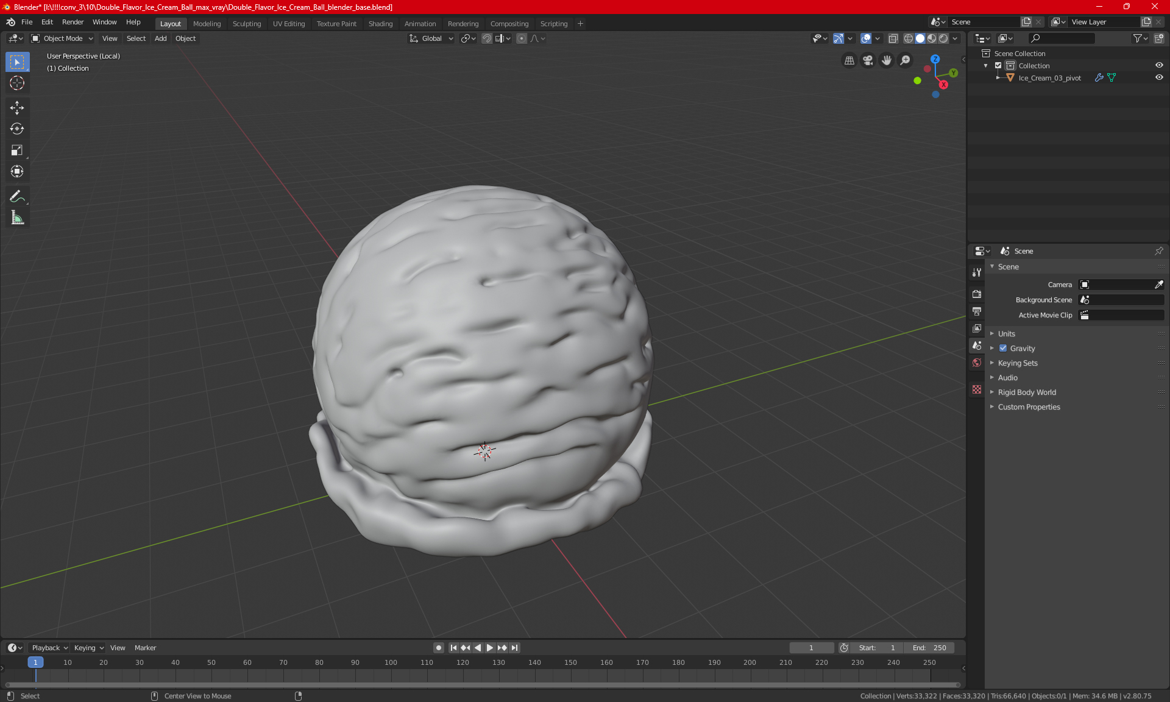This screenshot has height=702, width=1170.
Task: Choose the Move tool in toolbar
Action: (x=17, y=108)
